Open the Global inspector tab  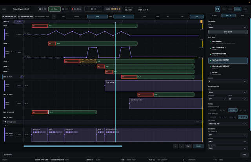[215, 16]
